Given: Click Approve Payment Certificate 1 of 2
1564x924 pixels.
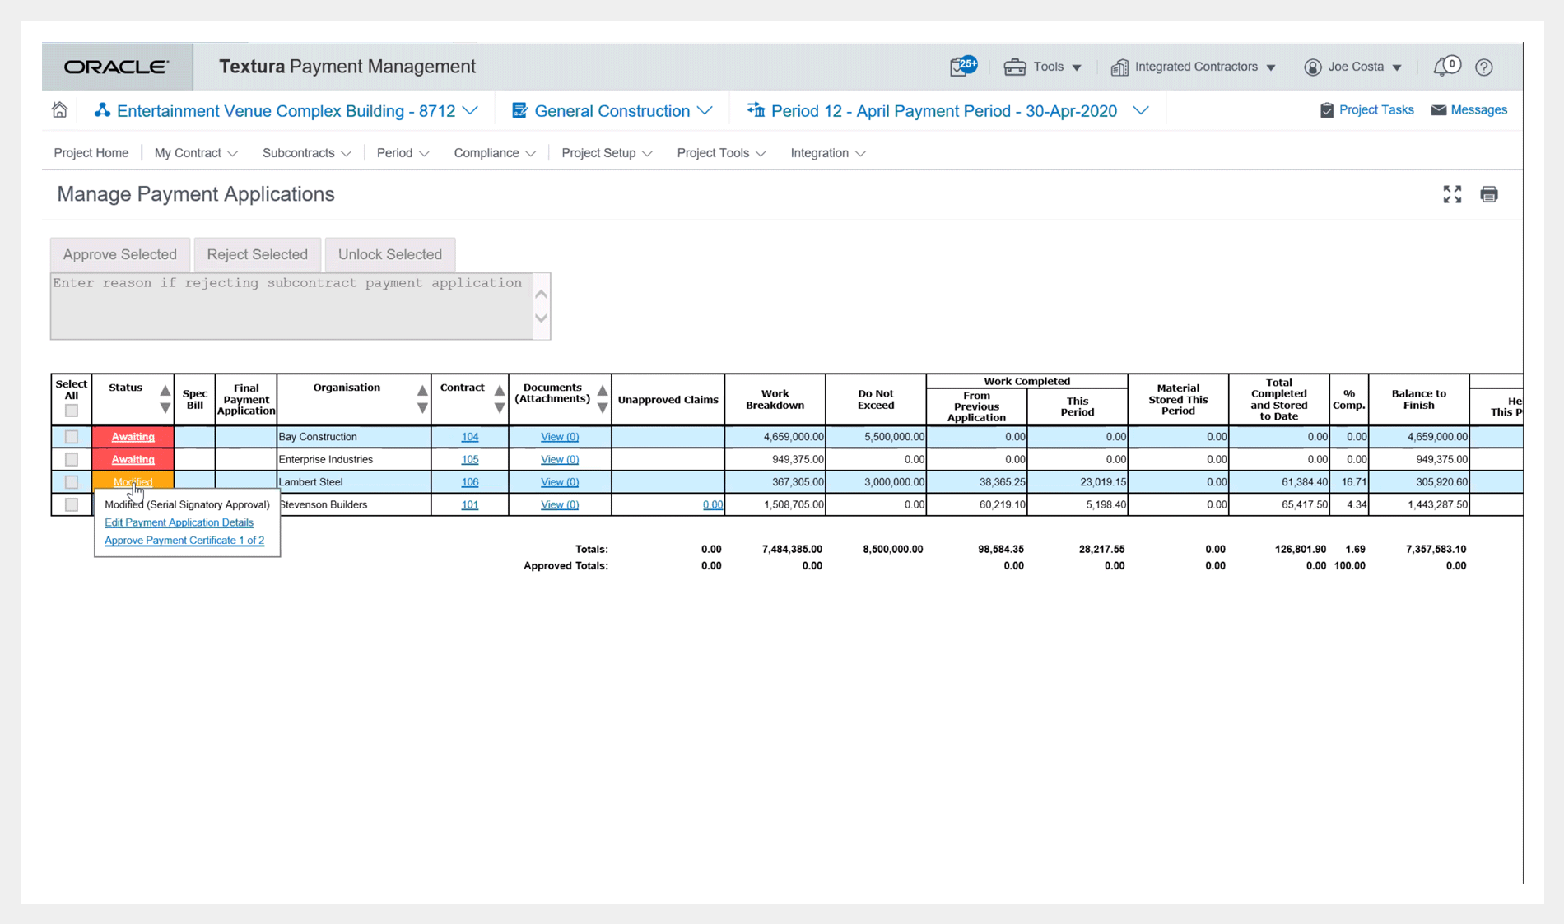Looking at the screenshot, I should click(184, 541).
